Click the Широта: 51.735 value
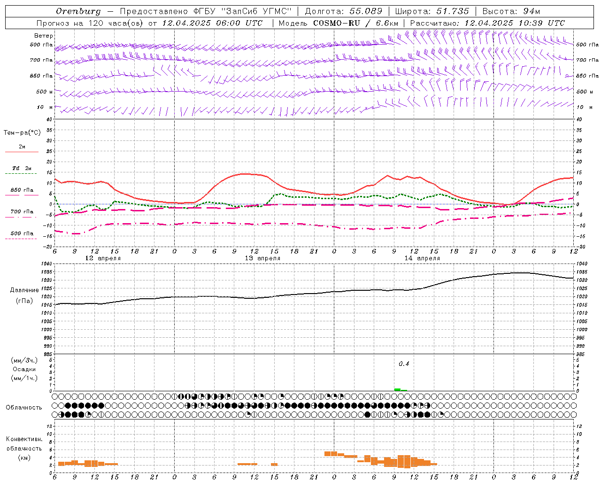This screenshot has width=601, height=481. (432, 11)
